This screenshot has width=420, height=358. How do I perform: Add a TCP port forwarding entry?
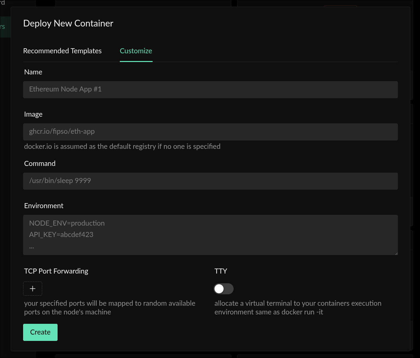(x=32, y=289)
